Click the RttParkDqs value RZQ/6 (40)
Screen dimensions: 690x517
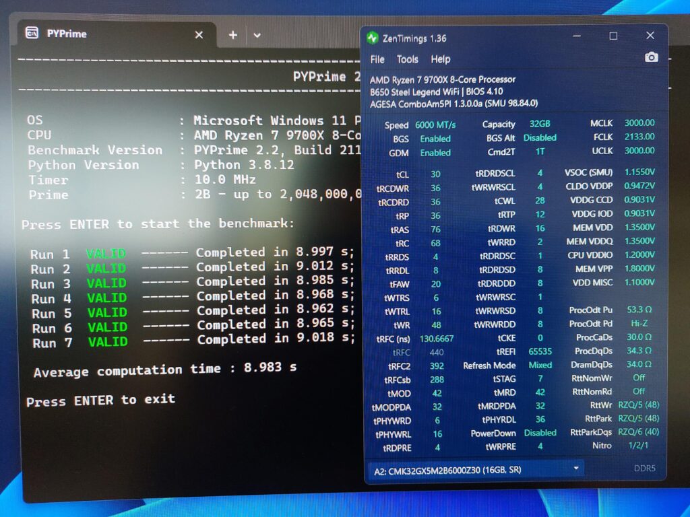(x=639, y=432)
